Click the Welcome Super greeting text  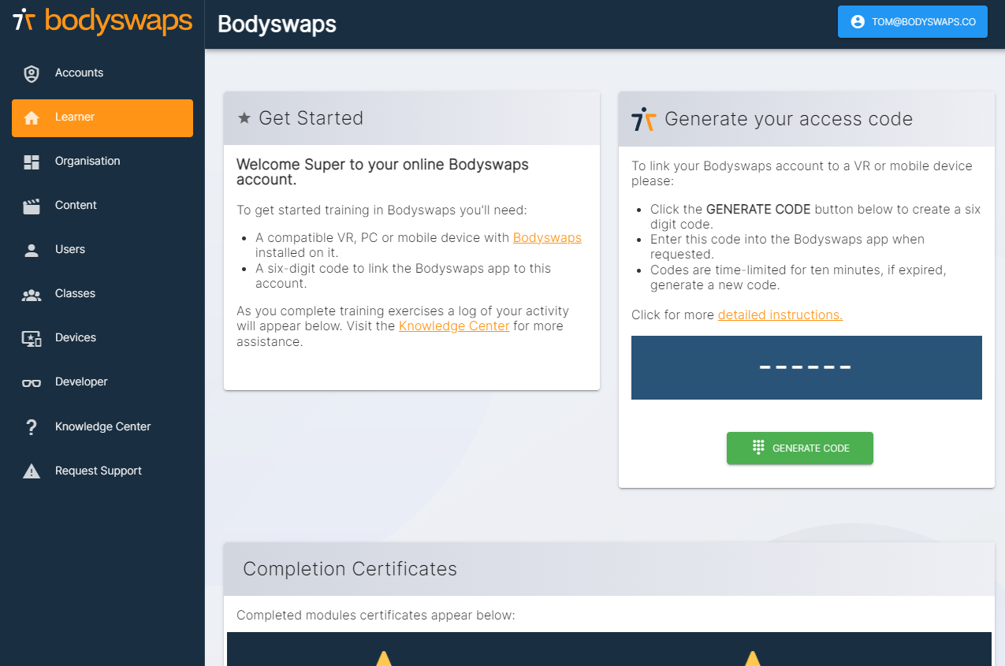pos(382,172)
